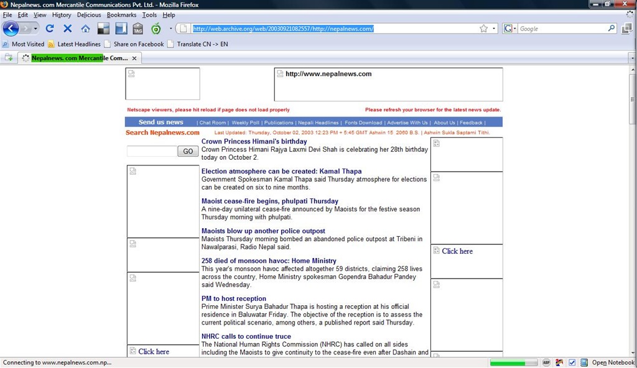Click the green apple toolbar icon

(x=156, y=29)
